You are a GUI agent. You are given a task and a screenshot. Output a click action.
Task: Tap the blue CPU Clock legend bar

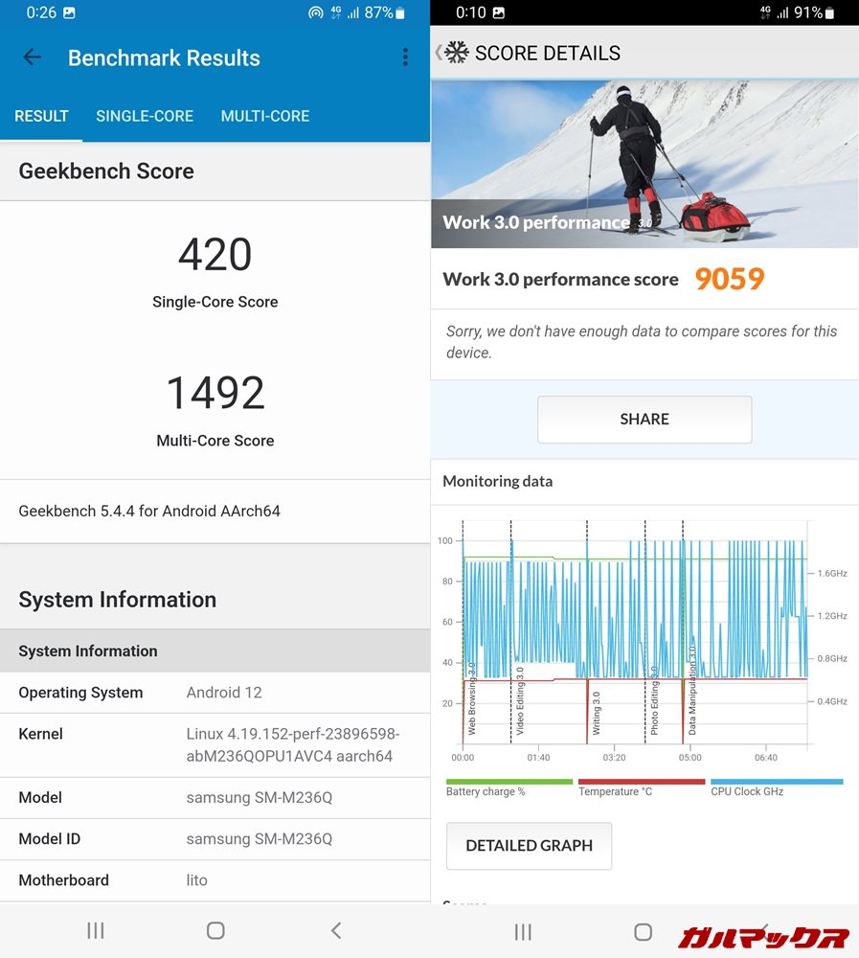pyautogui.click(x=777, y=782)
